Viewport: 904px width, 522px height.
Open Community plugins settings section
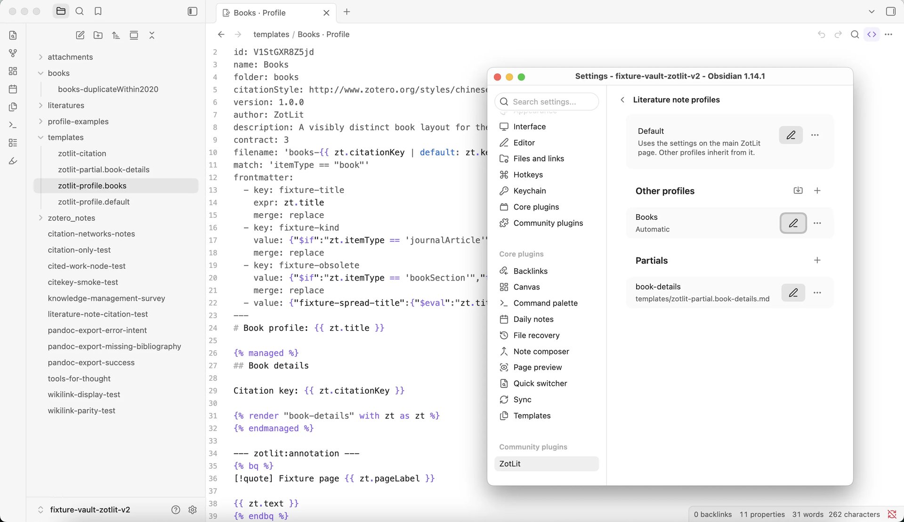(546, 223)
